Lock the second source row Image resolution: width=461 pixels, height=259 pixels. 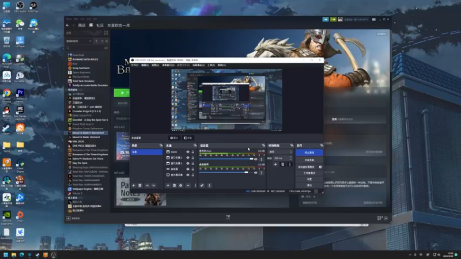tap(193, 158)
